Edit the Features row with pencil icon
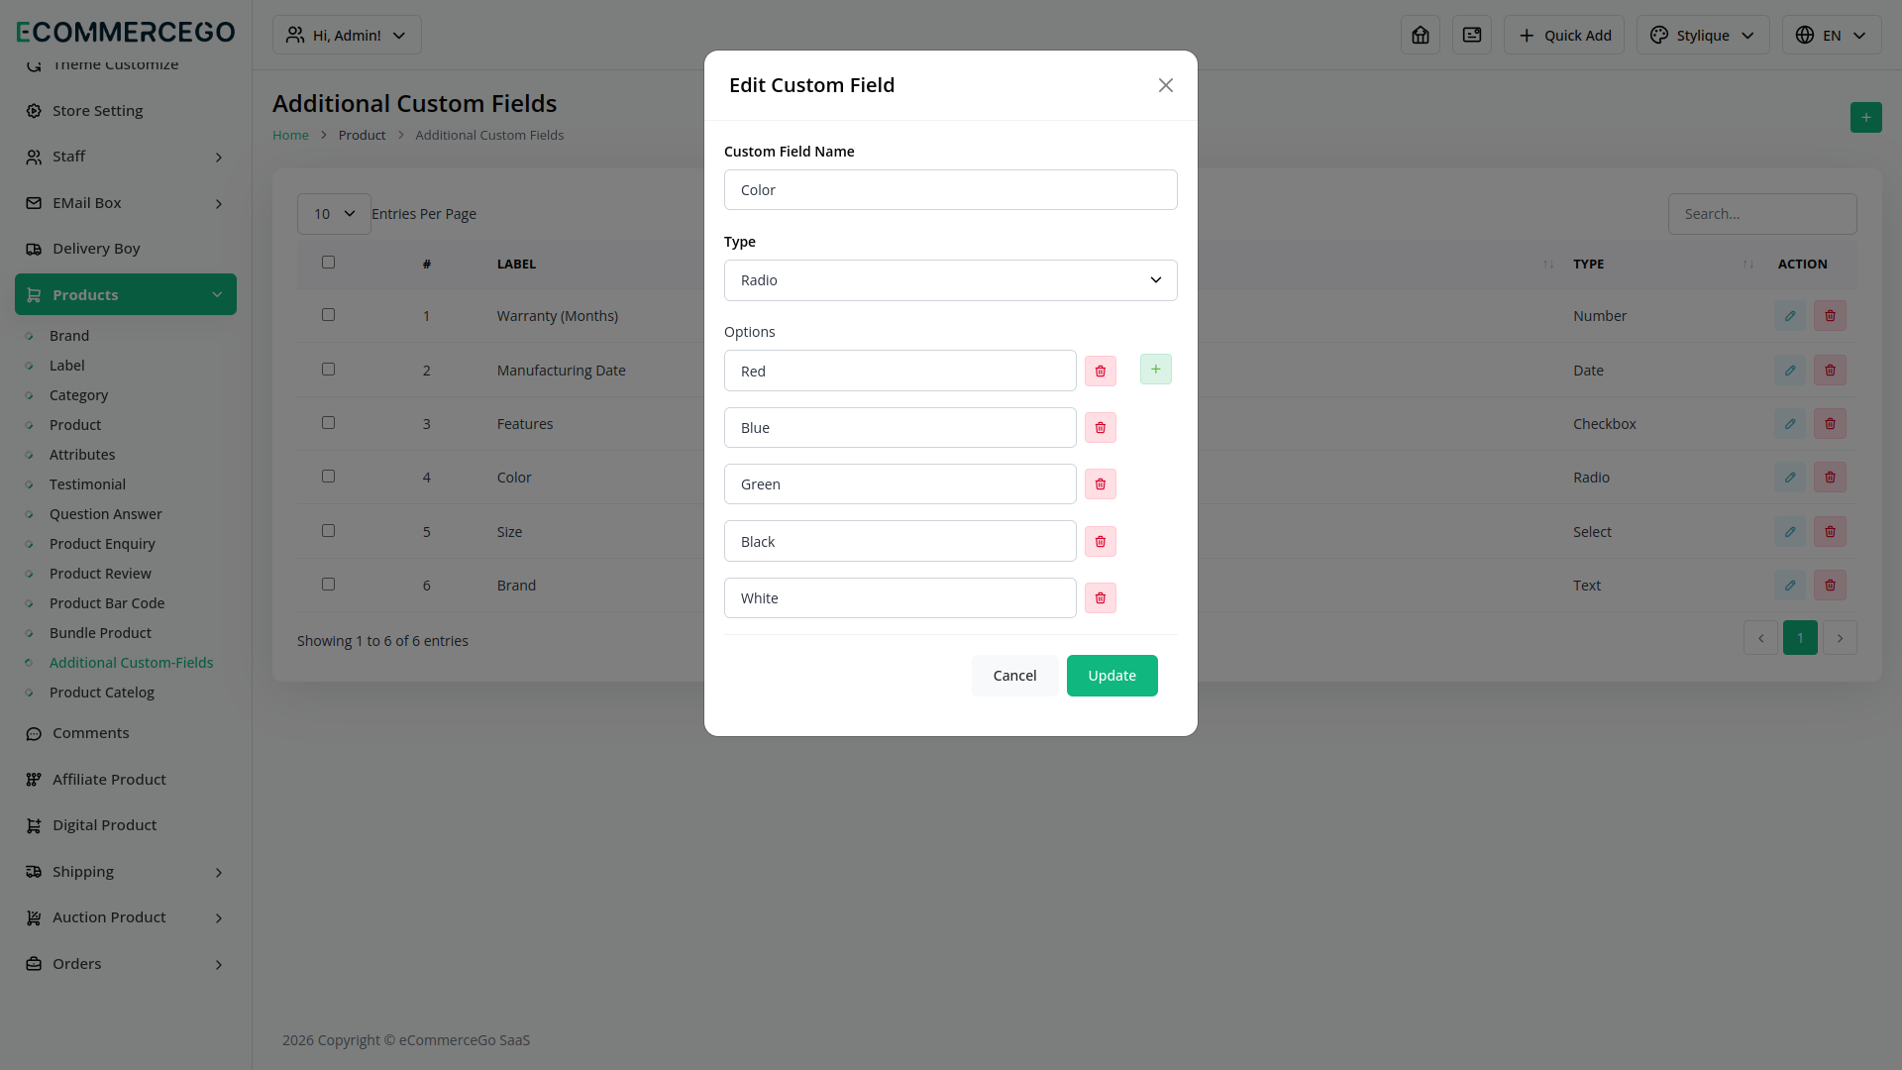1902x1070 pixels. [1789, 424]
